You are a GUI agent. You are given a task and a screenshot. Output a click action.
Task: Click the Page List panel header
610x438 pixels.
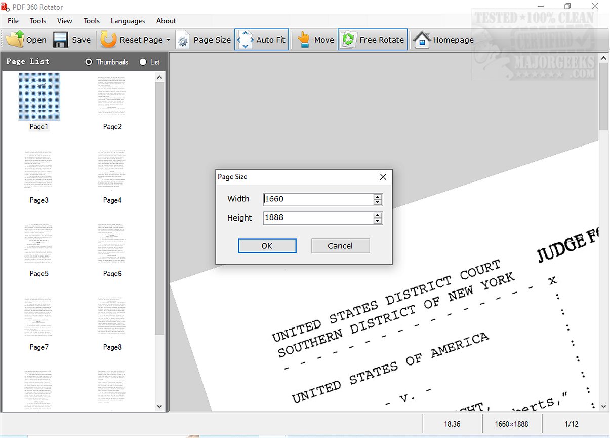pos(28,61)
